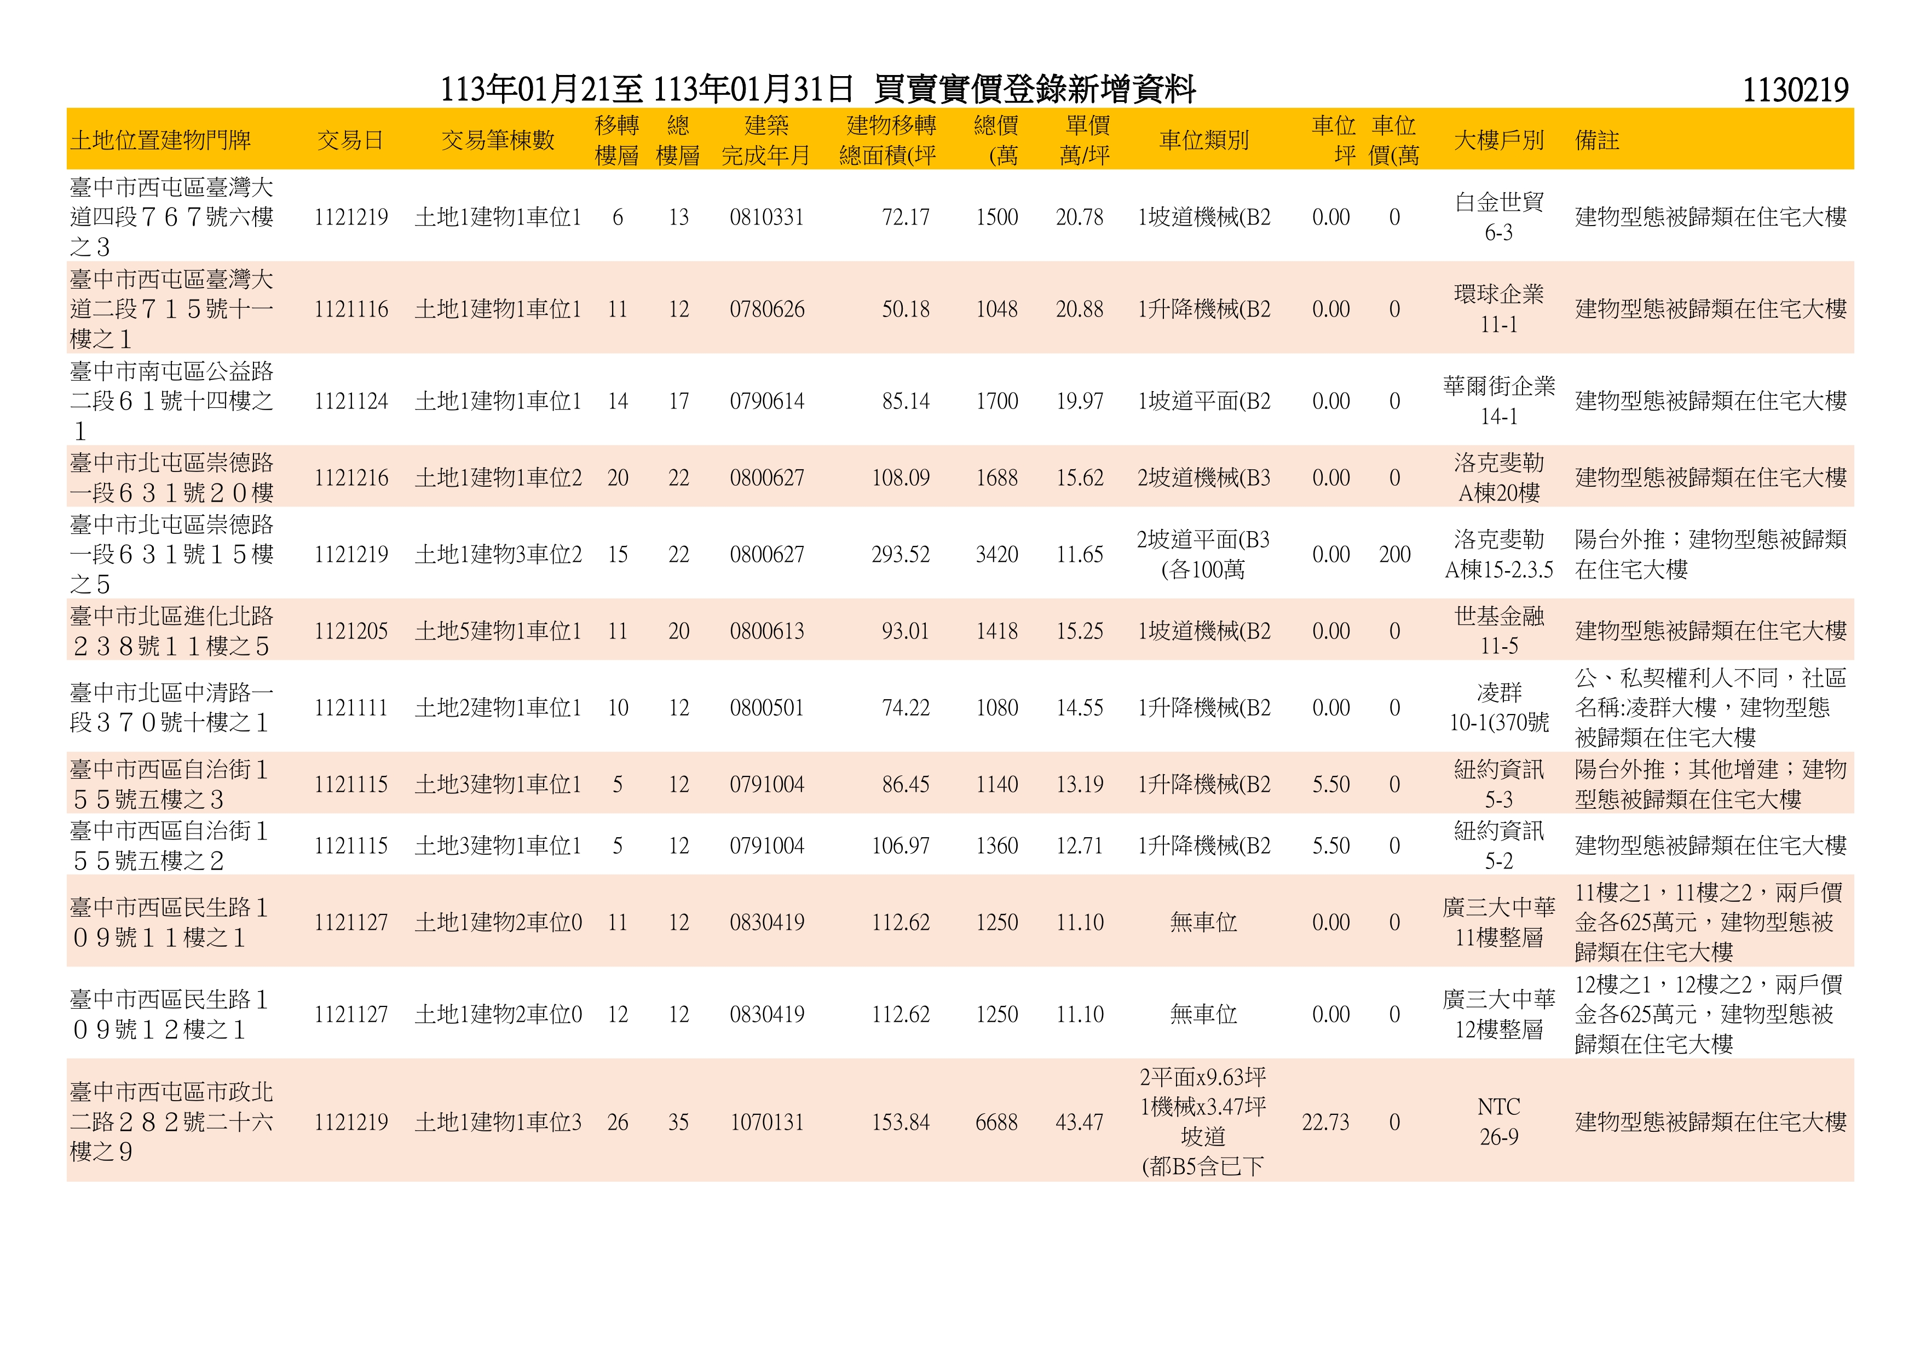Click building name 洛克斐勒 A棟20樓

pos(1498,477)
